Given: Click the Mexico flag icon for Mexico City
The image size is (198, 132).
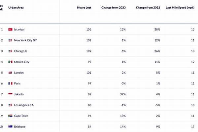Looking at the screenshot, I should pyautogui.click(x=10, y=62).
